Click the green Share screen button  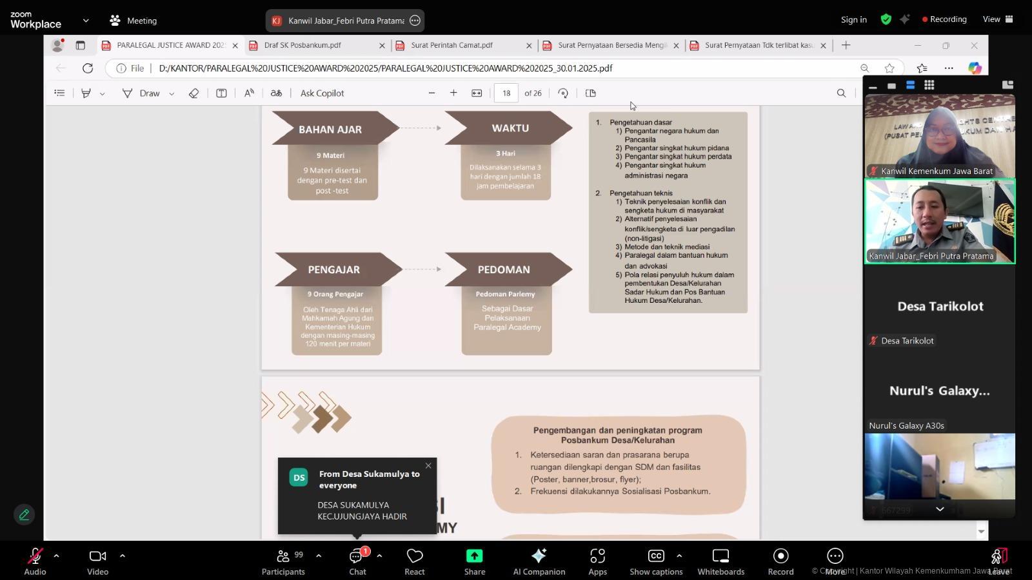pos(474,561)
